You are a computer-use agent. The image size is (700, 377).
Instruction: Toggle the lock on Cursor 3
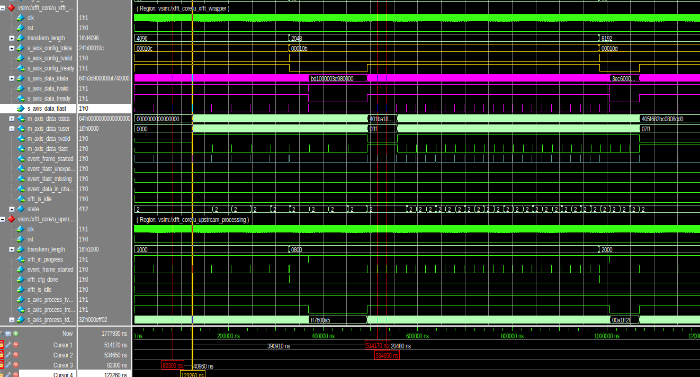2,365
